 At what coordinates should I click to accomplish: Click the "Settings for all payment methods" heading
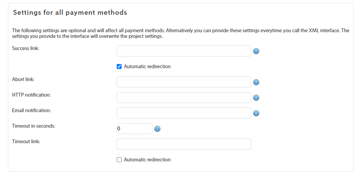[70, 12]
